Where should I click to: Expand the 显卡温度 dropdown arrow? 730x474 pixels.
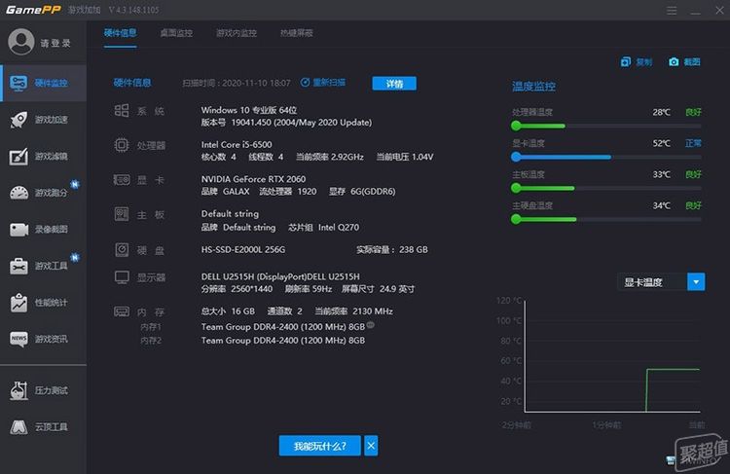pyautogui.click(x=696, y=282)
